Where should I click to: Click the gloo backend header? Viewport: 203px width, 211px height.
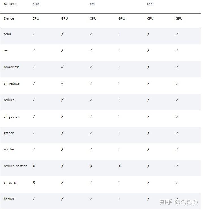tap(36, 4)
